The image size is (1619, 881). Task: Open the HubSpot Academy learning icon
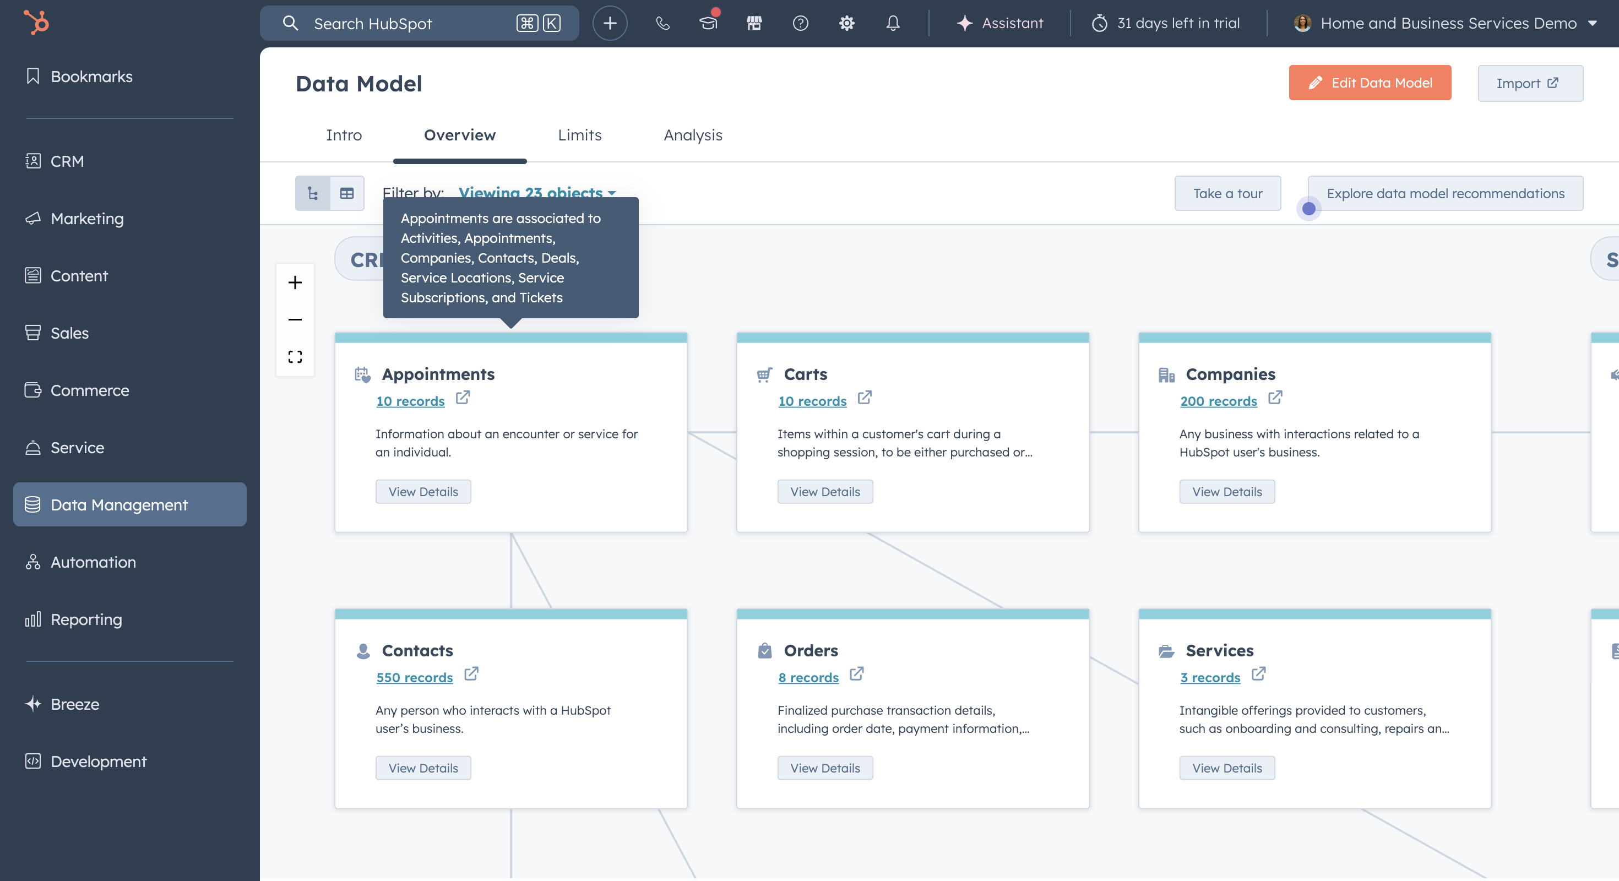[708, 23]
